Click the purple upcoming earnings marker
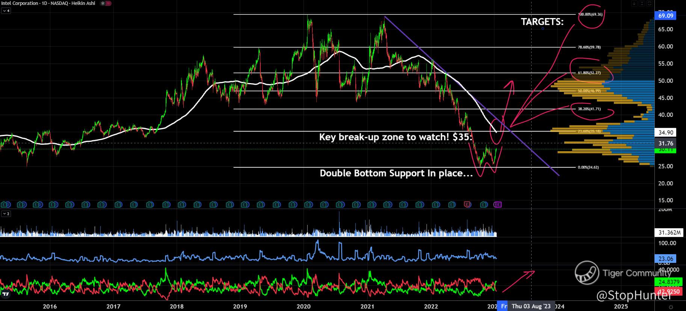686x311 pixels. [x=498, y=205]
